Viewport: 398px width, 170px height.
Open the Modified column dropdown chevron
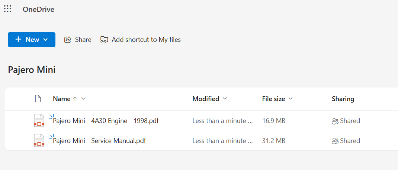click(x=224, y=99)
